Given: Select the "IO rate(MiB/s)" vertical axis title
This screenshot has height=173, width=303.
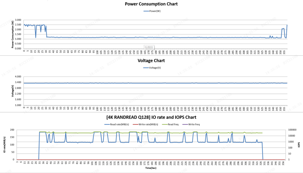Looking at the screenshot, I should tap(4, 145).
